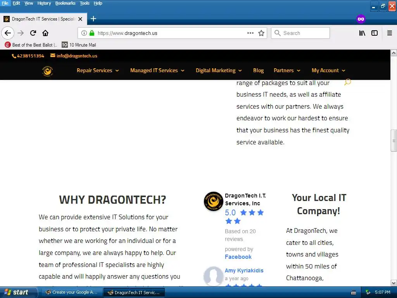Expand the Partners dropdown menu
The image size is (397, 298).
tap(287, 71)
